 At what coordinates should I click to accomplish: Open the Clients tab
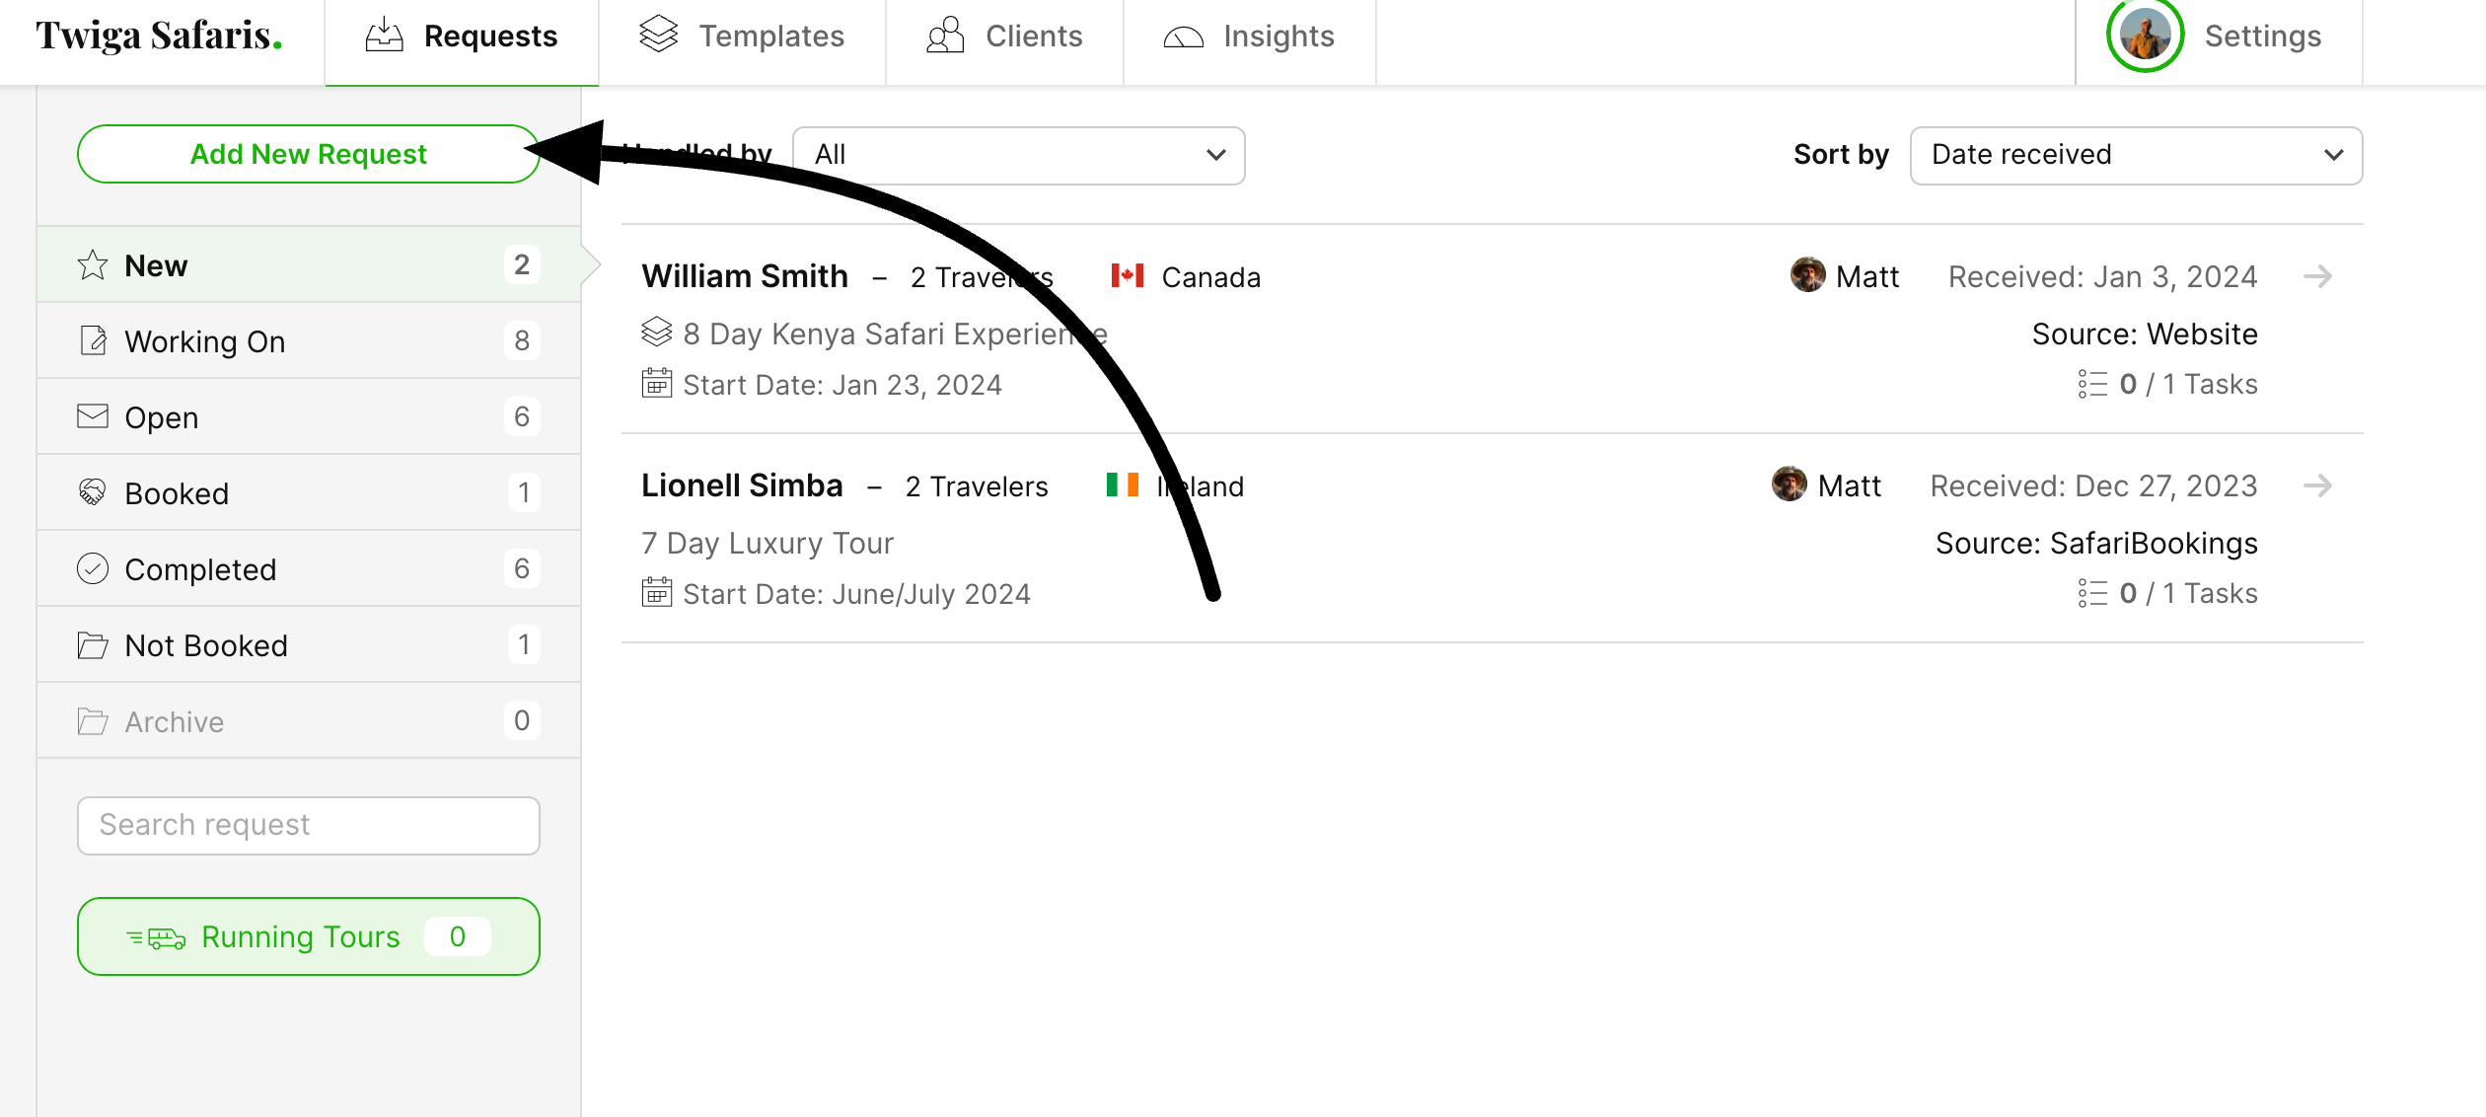pyautogui.click(x=1004, y=37)
